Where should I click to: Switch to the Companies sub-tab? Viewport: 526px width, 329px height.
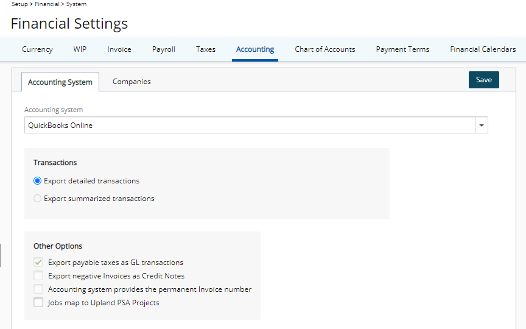click(x=131, y=82)
